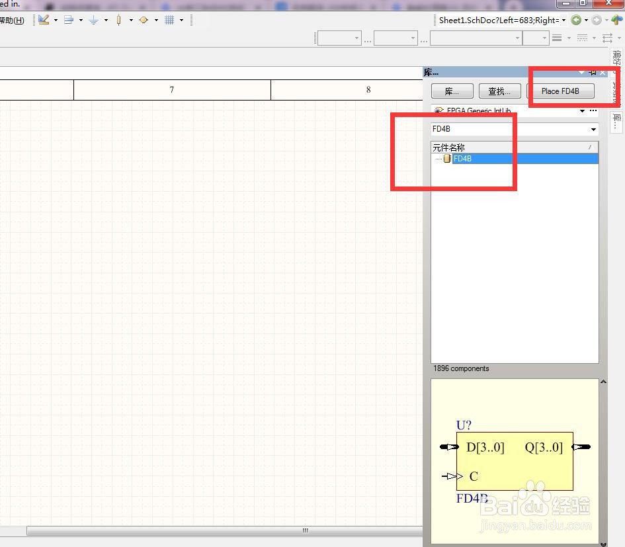
Task: Click the 库... libraries button
Action: (452, 91)
